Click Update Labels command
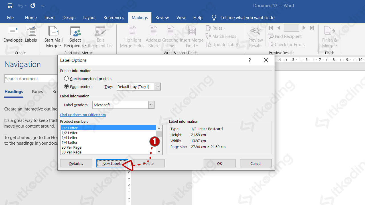Viewport: 365px width, 205px height. 223,44
